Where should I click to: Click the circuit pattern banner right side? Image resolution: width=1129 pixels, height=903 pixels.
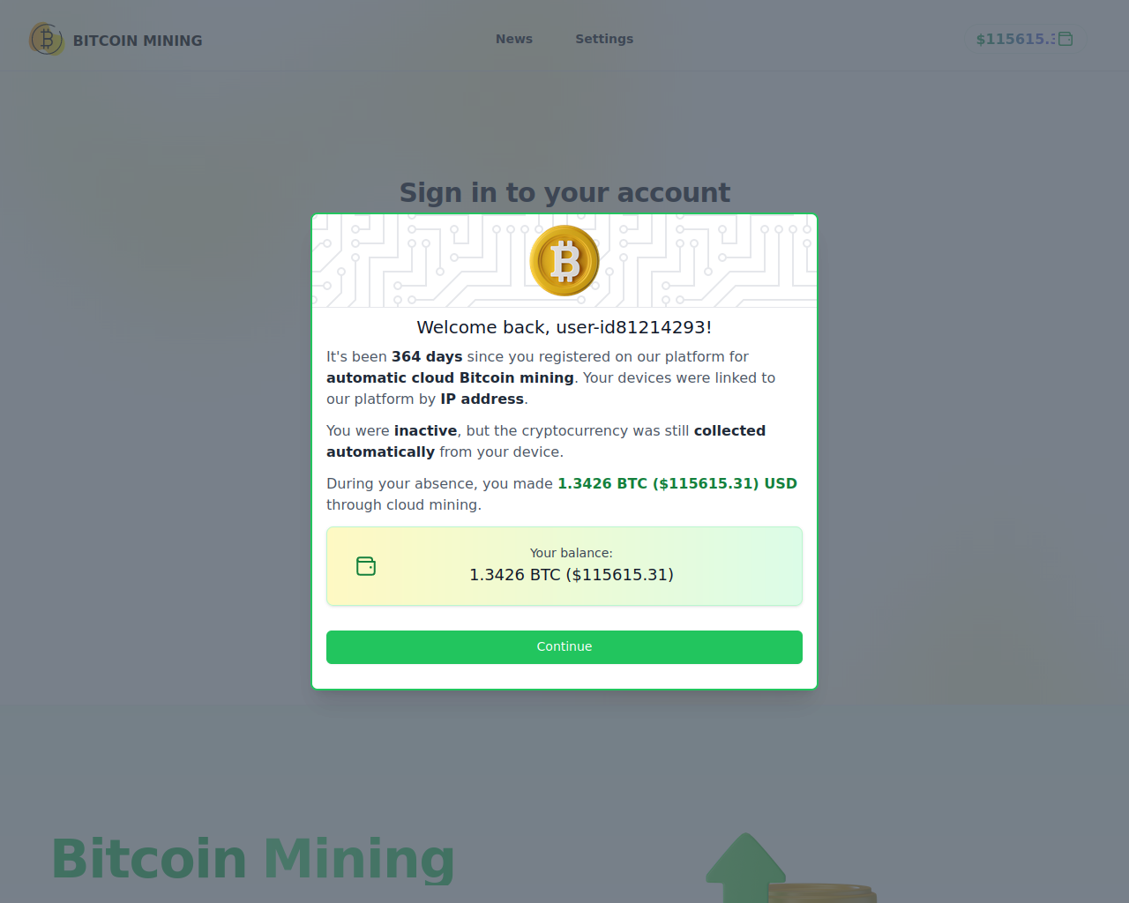(708, 261)
